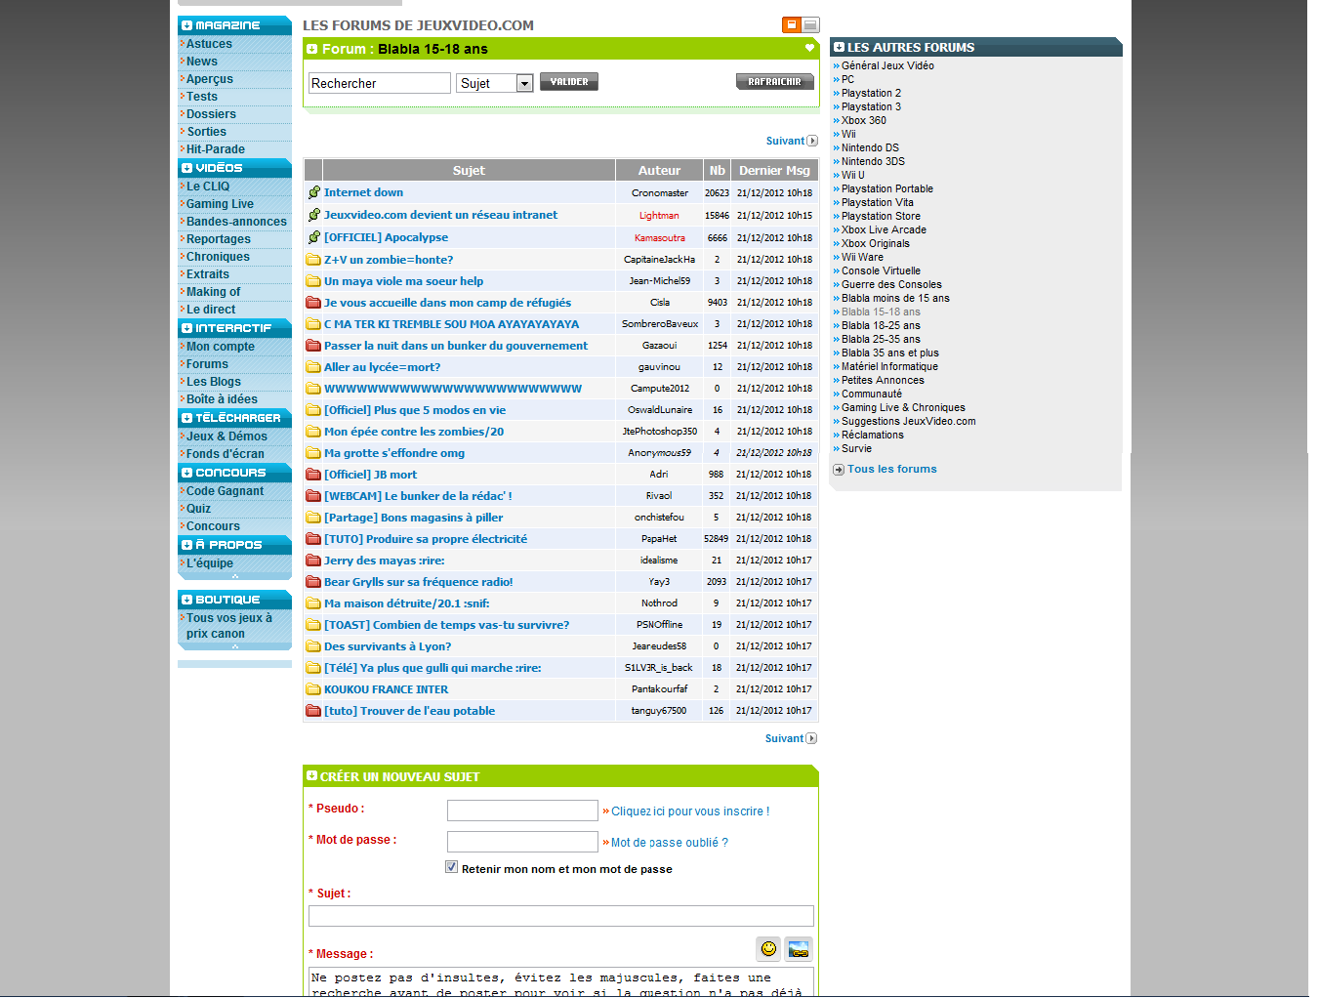
Task: Open Tous les forums link
Action: 892,470
